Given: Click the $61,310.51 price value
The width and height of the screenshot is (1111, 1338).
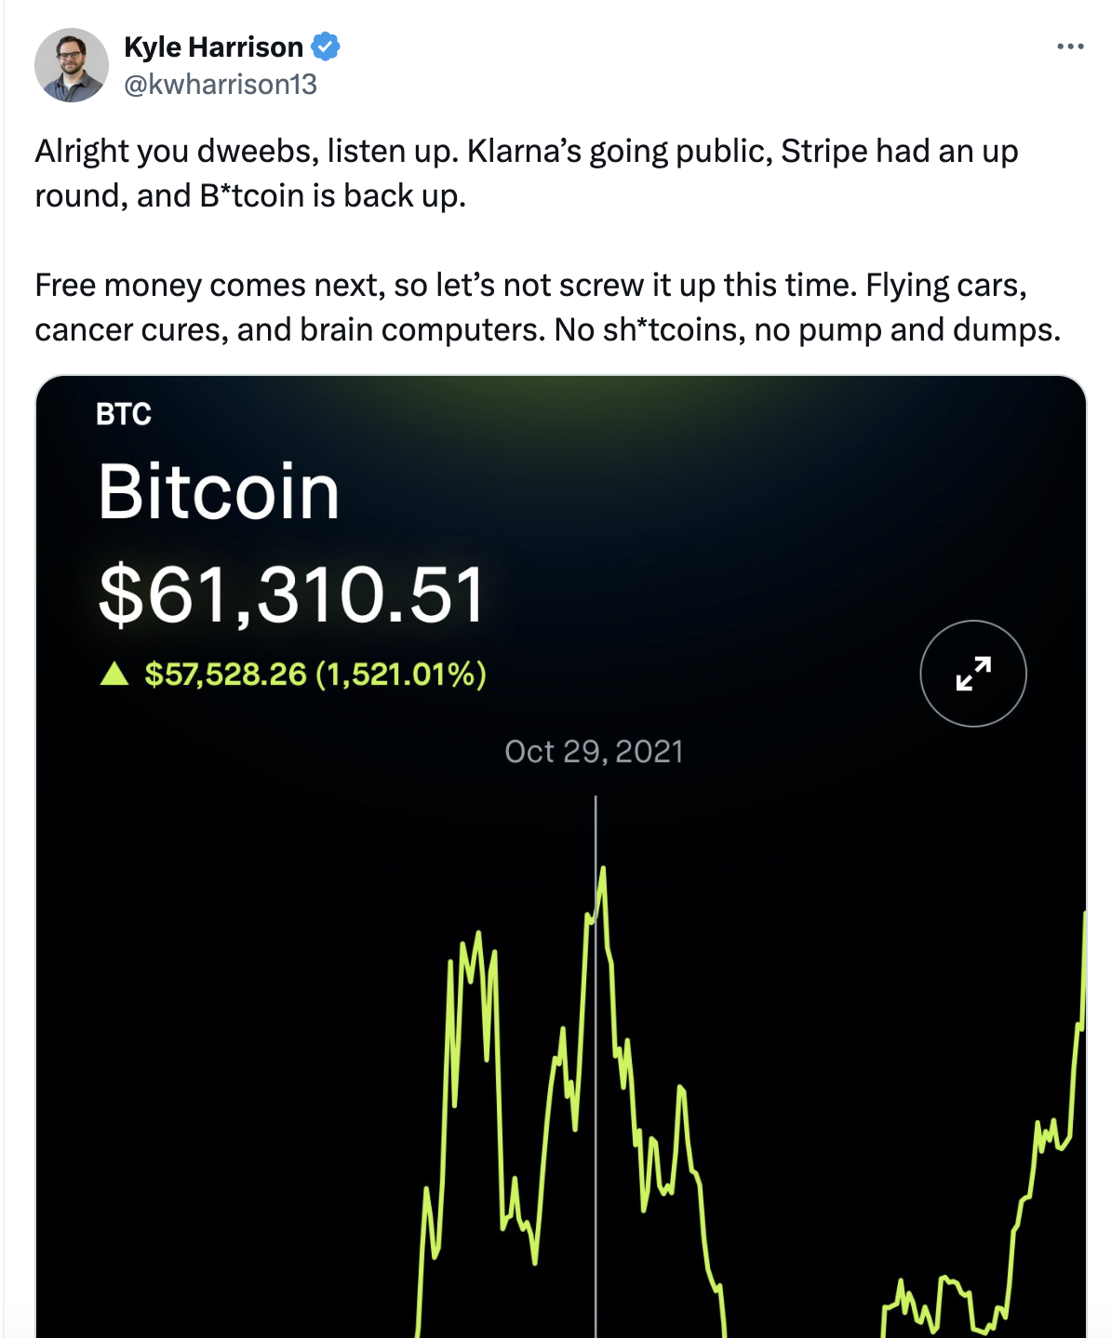Looking at the screenshot, I should click(x=291, y=594).
